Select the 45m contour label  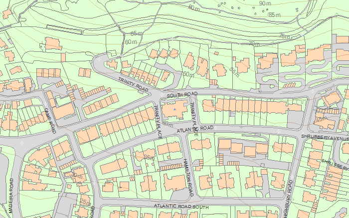point(322,119)
